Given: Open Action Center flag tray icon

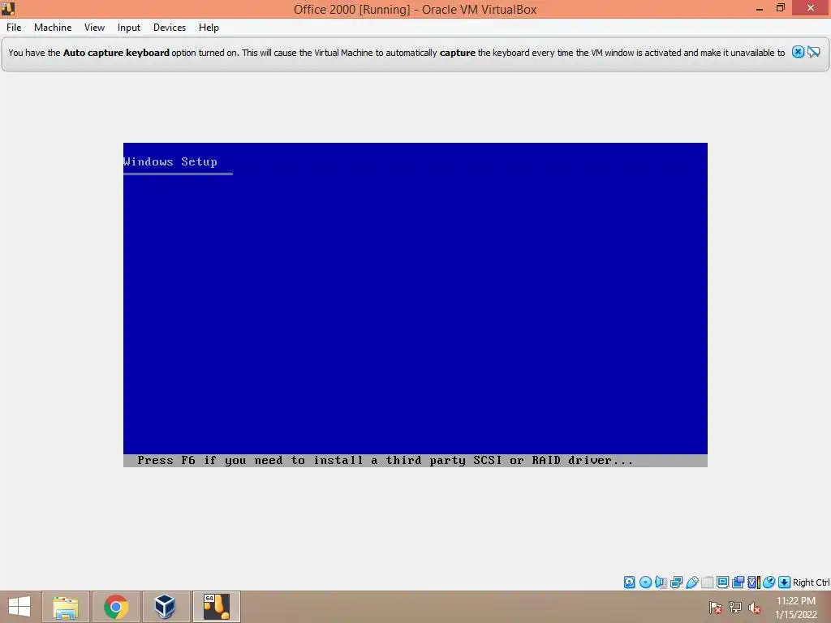Looking at the screenshot, I should pos(716,608).
